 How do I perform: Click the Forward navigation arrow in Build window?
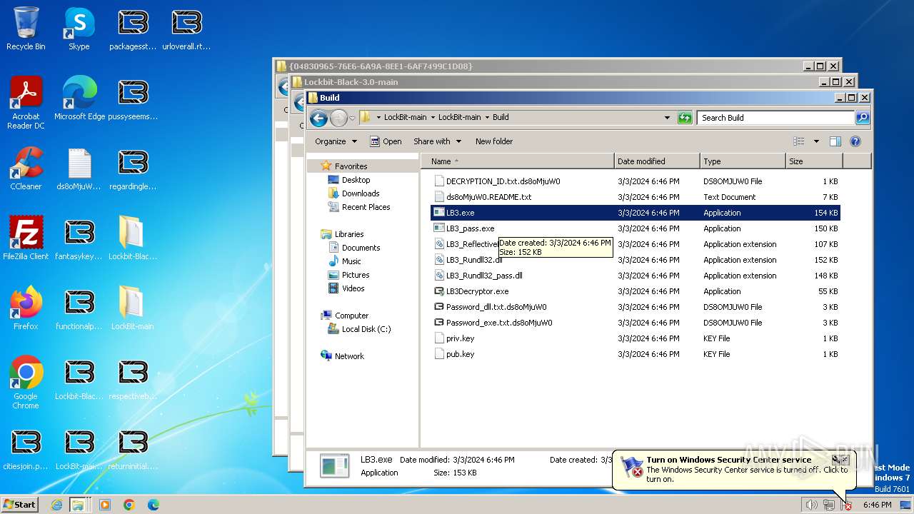click(x=338, y=118)
